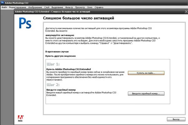Open the Фильтр menu
The image size is (188, 125).
pos(69,7)
